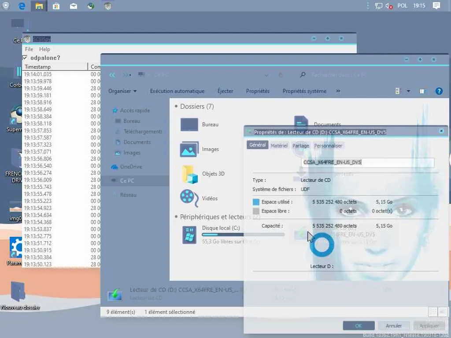Open File menu in SCSI window
451x338 pixels.
29,49
